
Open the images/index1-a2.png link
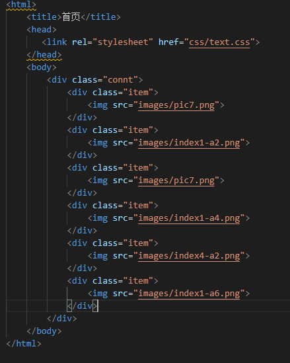(x=189, y=143)
